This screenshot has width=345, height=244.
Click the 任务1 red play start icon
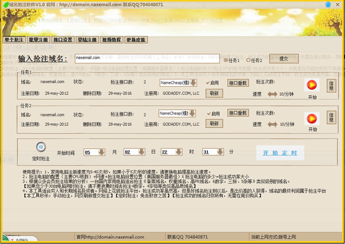click(312, 85)
